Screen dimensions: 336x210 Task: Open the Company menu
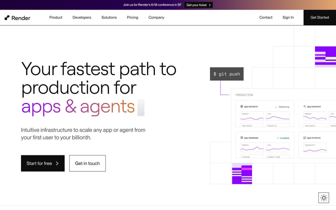[x=156, y=17]
